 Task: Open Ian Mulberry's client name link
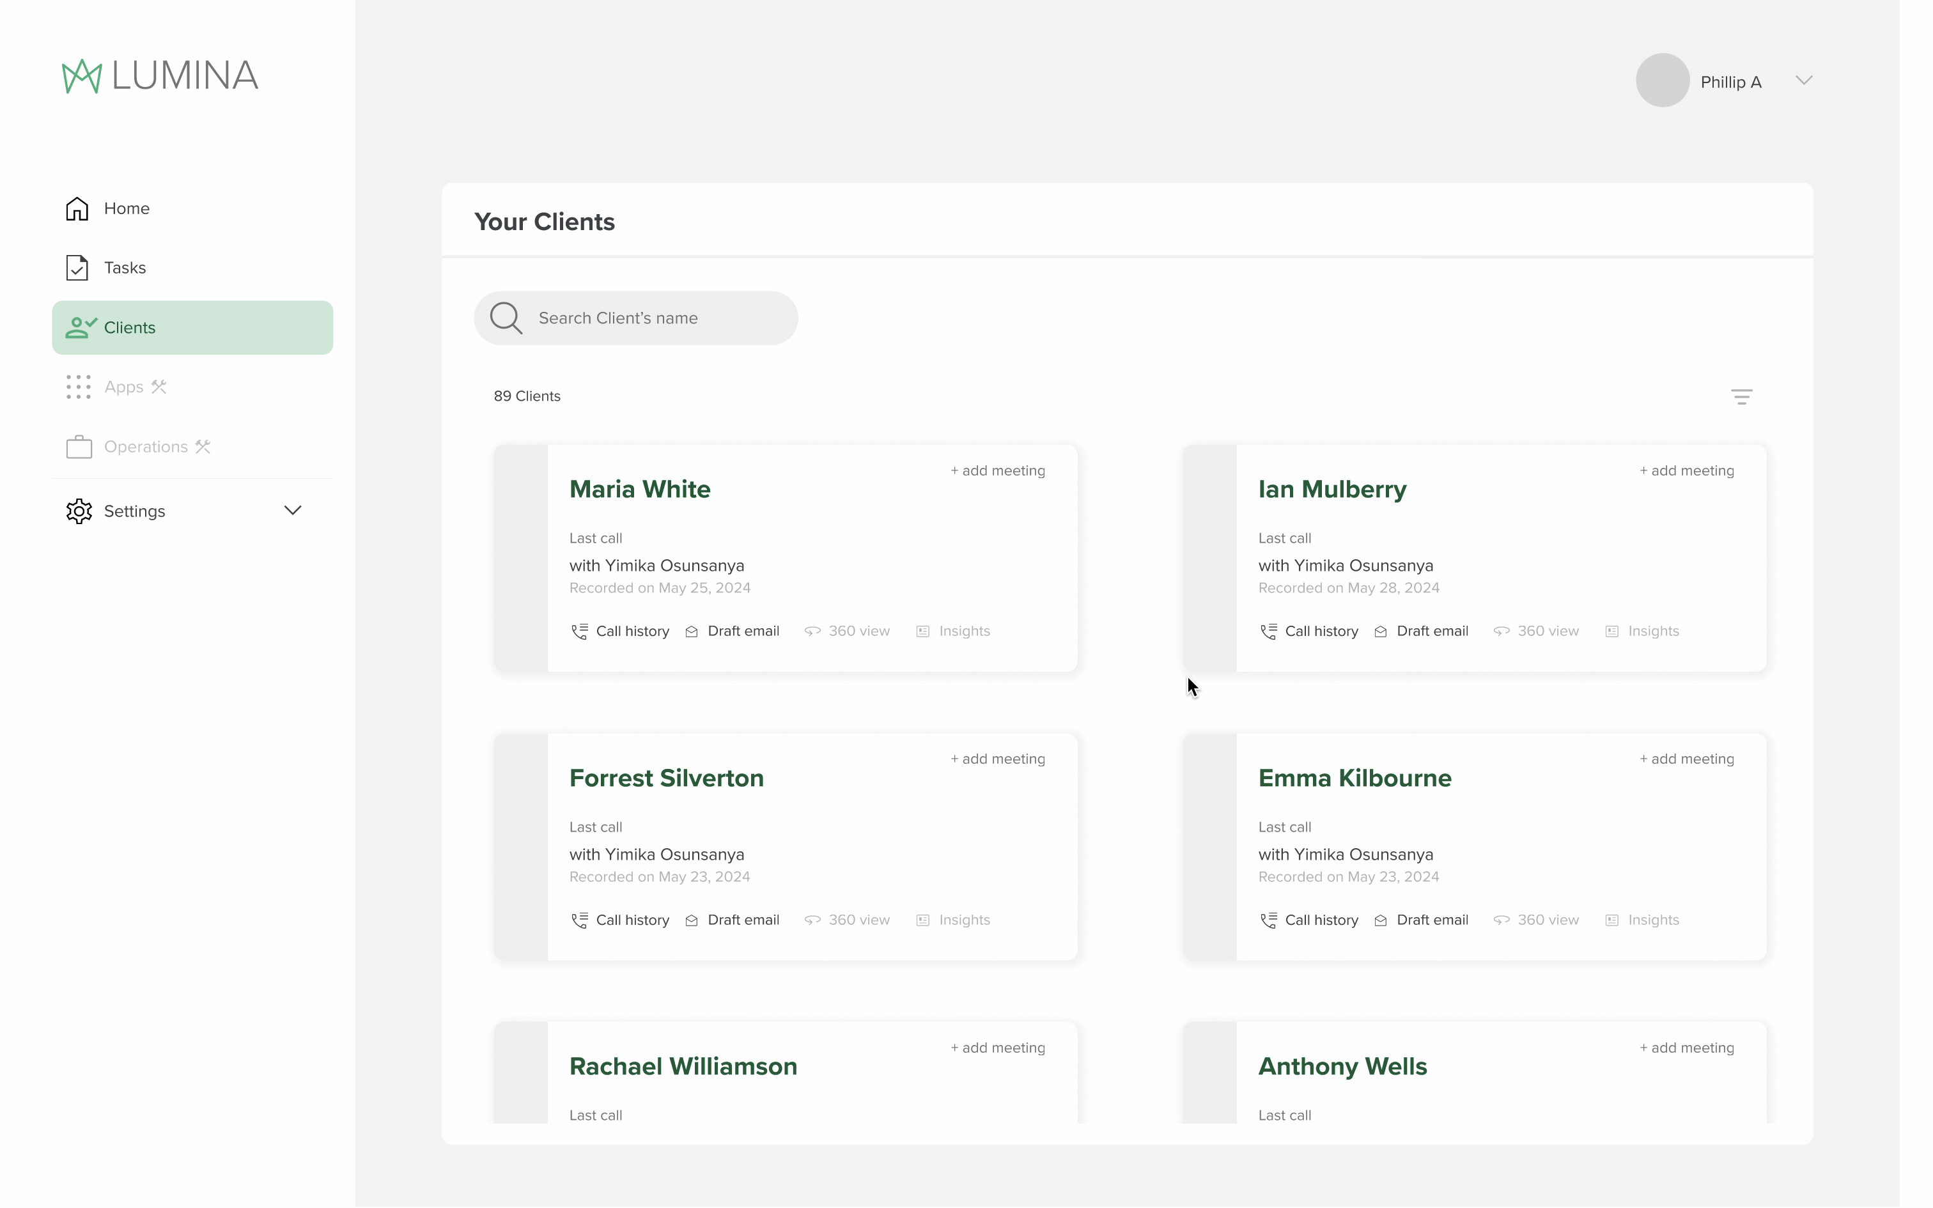tap(1332, 489)
